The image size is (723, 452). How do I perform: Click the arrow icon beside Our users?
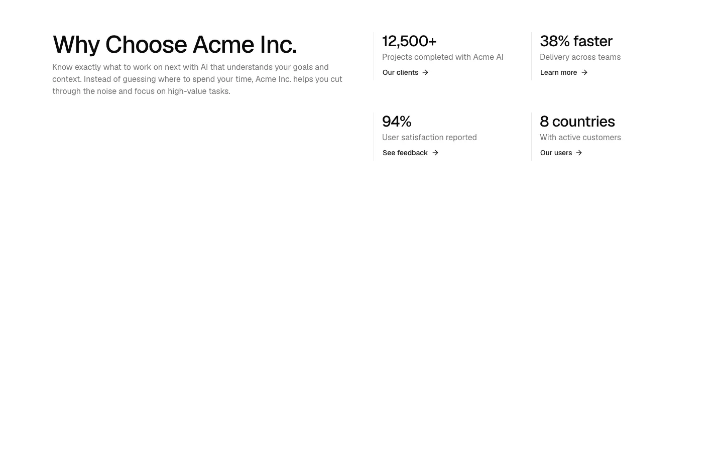point(579,153)
